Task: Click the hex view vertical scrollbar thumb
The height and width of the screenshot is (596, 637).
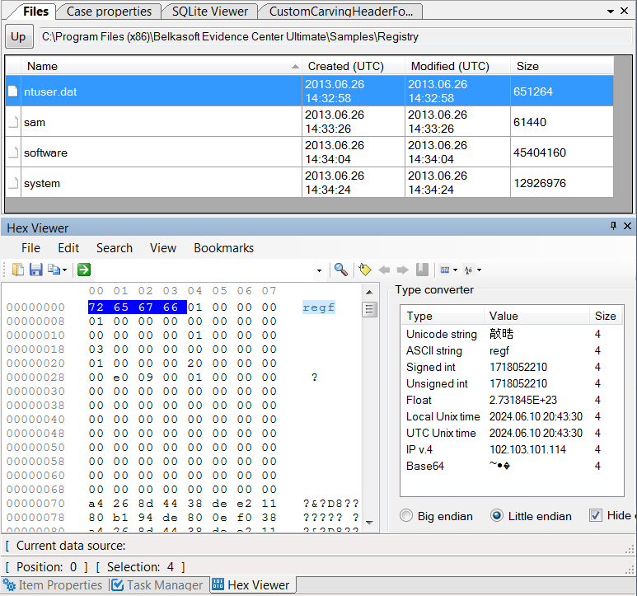Action: coord(370,310)
